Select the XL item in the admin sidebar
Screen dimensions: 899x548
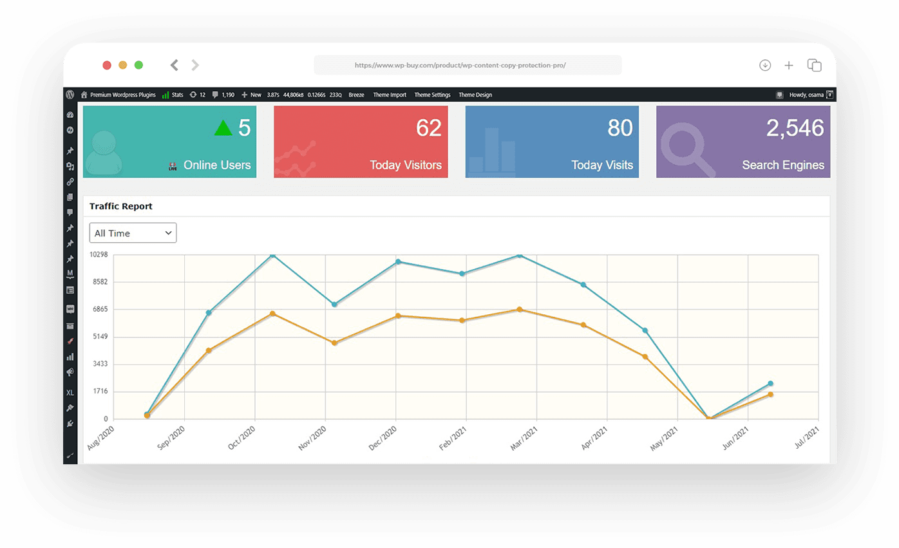tap(70, 393)
